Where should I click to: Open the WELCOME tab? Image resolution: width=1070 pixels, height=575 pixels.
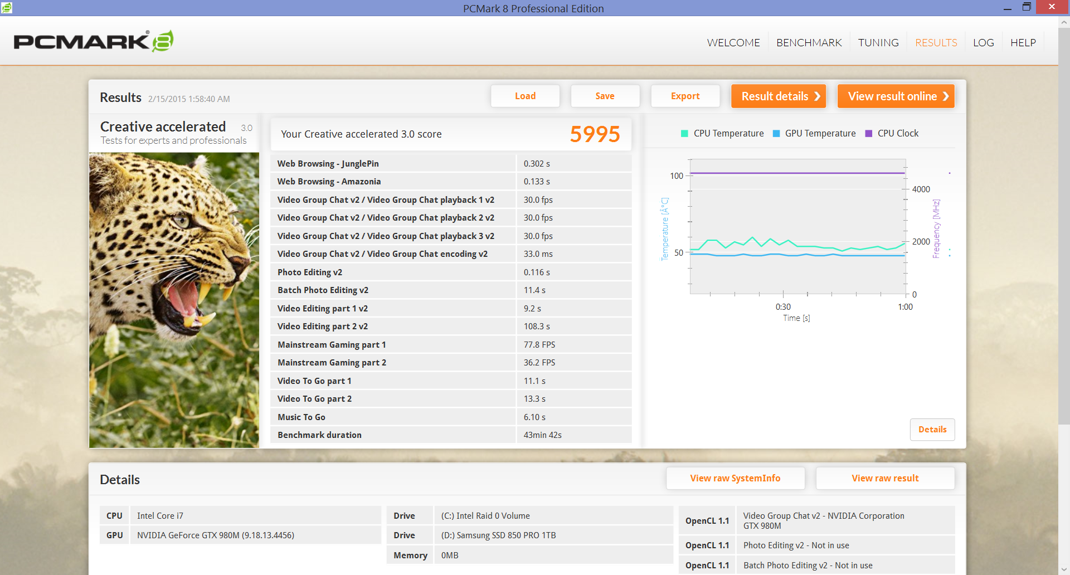click(733, 43)
